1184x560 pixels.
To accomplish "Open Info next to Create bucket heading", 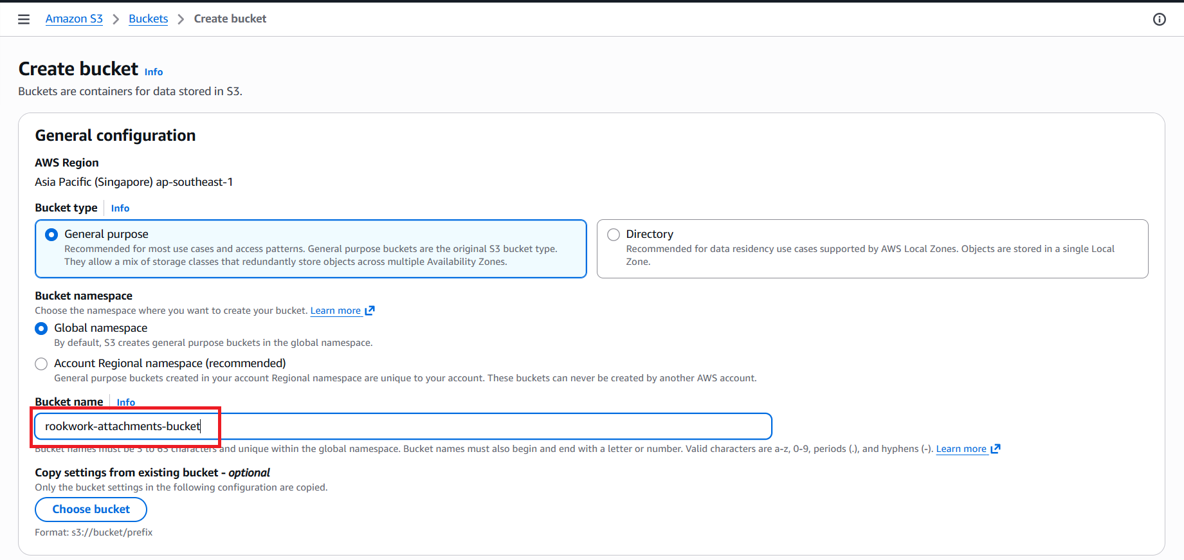I will 154,72.
